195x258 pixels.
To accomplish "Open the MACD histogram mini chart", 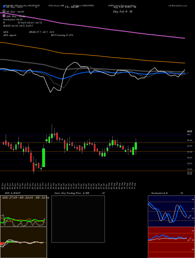I will 23,242.
